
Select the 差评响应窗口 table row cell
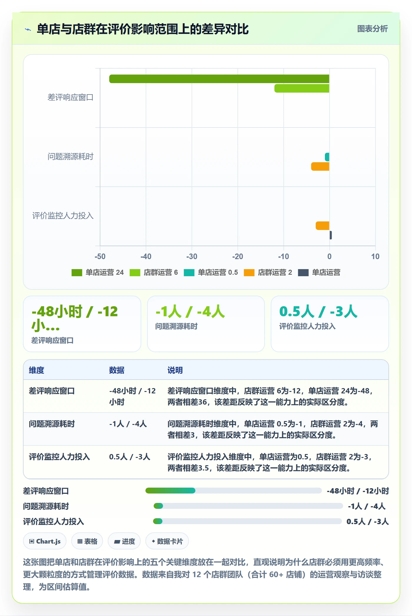coord(52,391)
